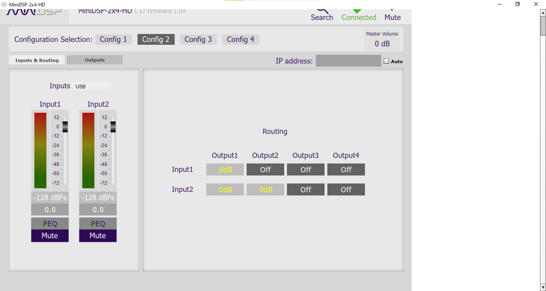Click the Input1 level meter

(x=40, y=150)
